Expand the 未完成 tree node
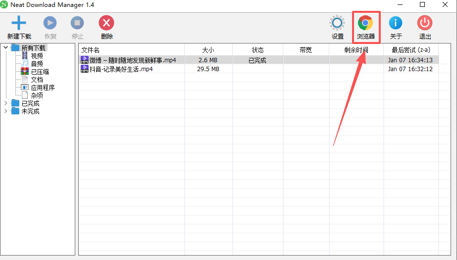 (5, 111)
